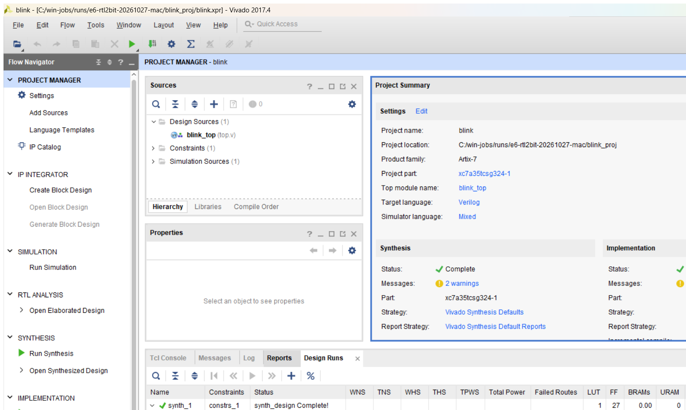Click the Settings gear in Project Manager

[x=22, y=95]
